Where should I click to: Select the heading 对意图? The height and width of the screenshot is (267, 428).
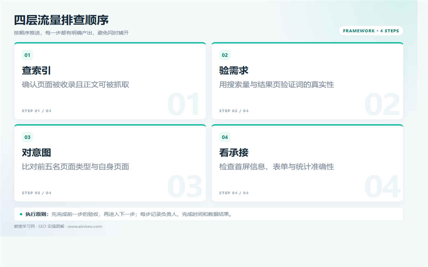click(x=36, y=153)
